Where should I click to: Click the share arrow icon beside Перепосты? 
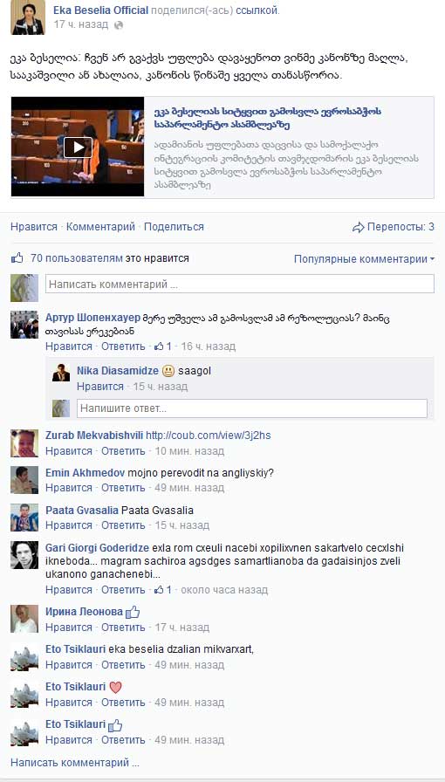coord(358,228)
